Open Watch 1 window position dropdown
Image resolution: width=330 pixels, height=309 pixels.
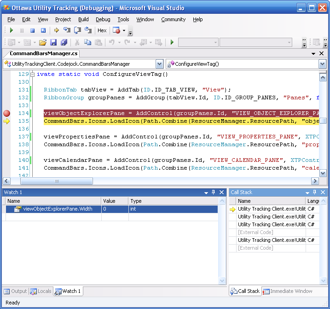click(x=206, y=192)
